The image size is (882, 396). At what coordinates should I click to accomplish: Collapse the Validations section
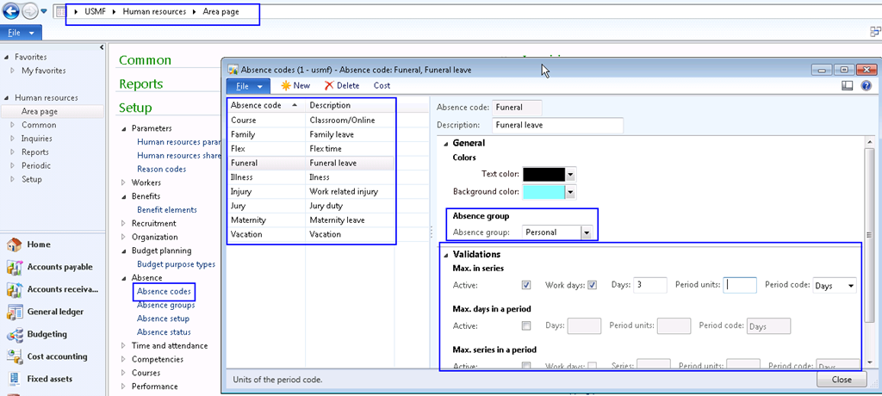click(x=444, y=254)
